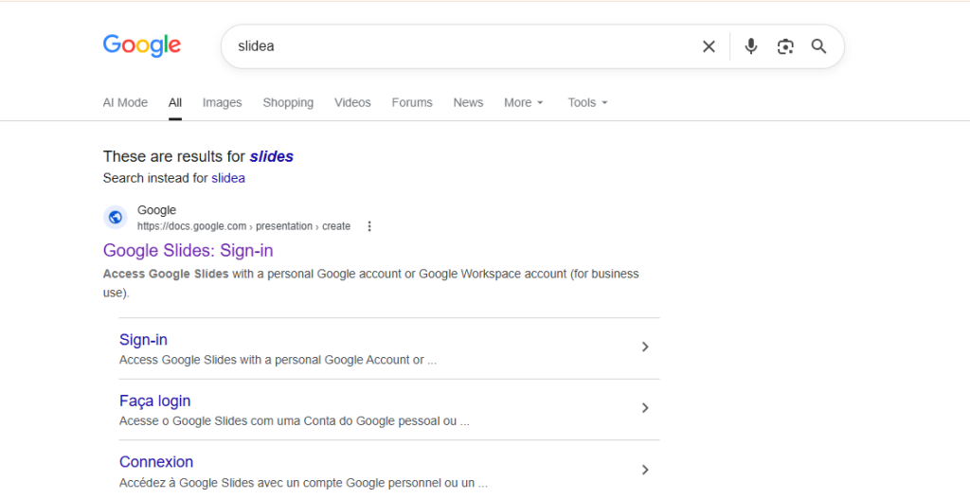Open the Images tab
970x499 pixels.
pos(222,102)
